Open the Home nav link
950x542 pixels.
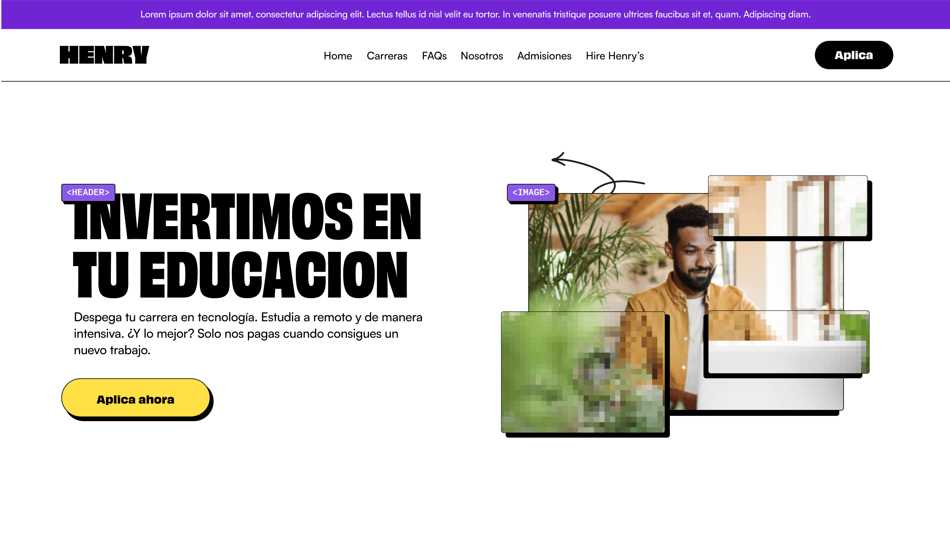(337, 56)
